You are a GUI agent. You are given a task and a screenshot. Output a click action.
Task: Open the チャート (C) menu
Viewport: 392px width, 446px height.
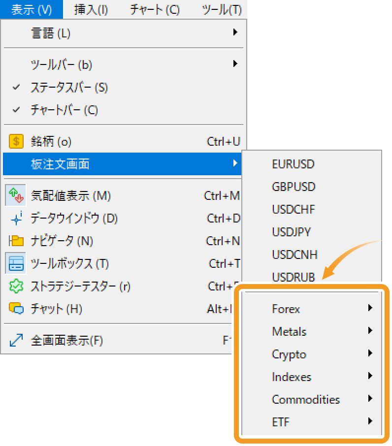coord(155,10)
